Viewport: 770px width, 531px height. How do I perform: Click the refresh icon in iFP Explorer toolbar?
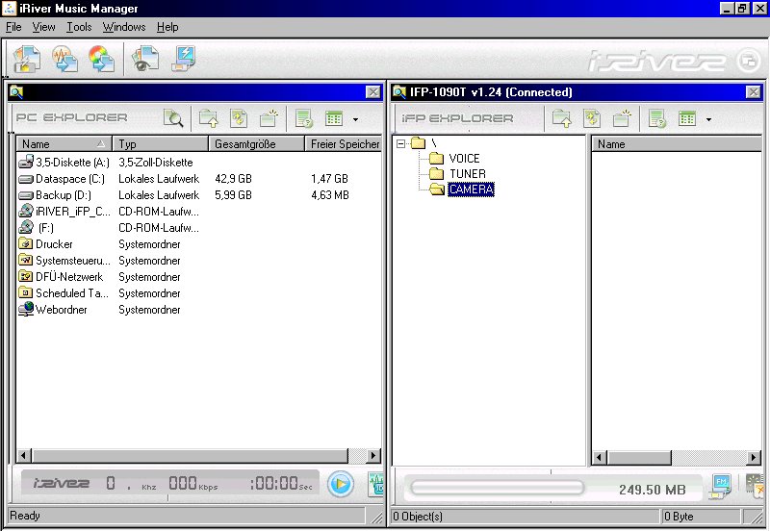(592, 118)
